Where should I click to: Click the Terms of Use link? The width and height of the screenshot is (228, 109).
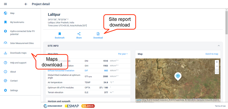(220, 106)
